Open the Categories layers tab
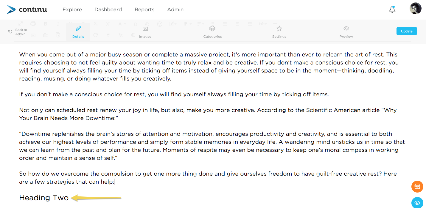The image size is (426, 208). point(212,32)
